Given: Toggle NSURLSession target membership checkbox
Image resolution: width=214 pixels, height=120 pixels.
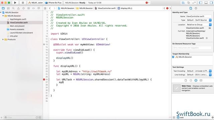Looking at the screenshot, I should pyautogui.click(x=173, y=57).
